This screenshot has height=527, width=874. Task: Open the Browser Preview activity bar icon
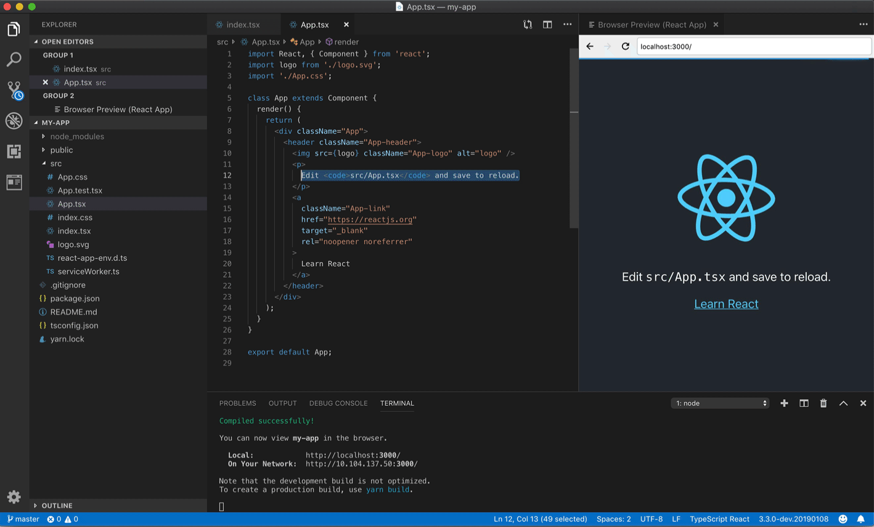14,182
